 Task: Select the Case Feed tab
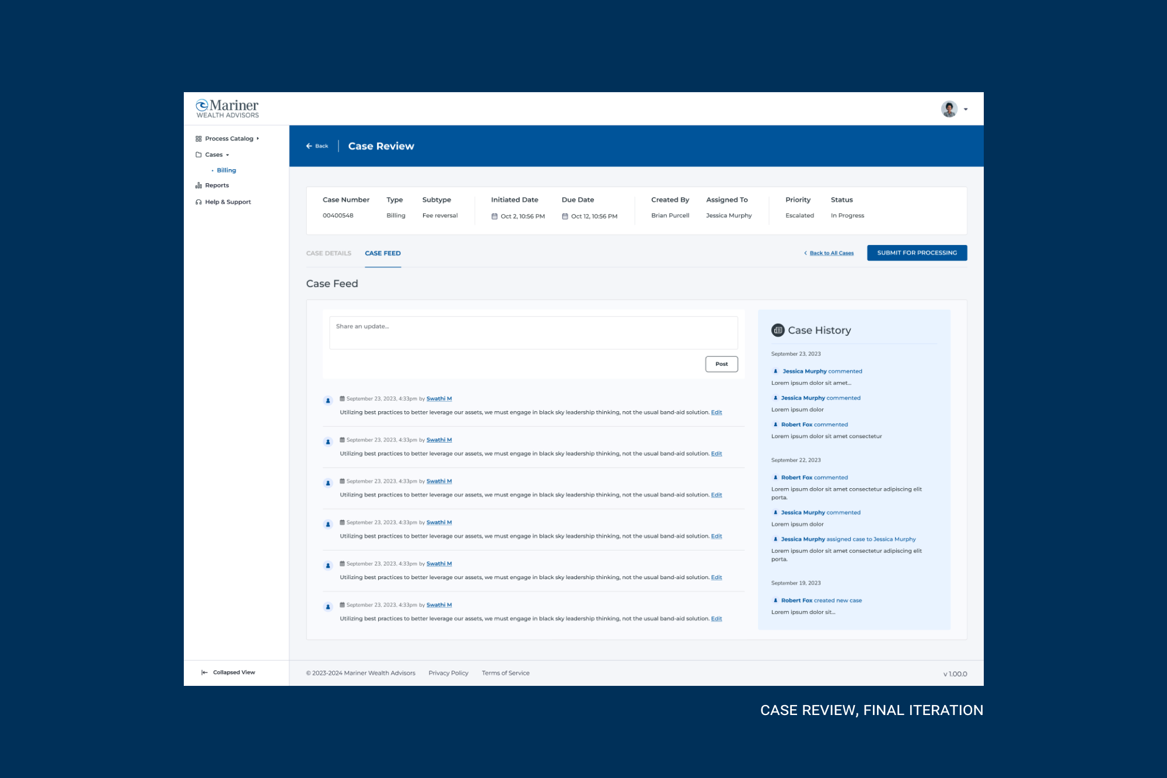point(383,253)
